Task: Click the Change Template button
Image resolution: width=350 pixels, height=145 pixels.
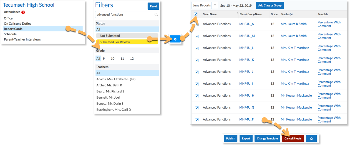Action: tap(267, 138)
